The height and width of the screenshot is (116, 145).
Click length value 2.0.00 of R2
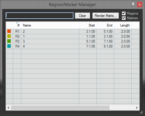tap(126, 36)
